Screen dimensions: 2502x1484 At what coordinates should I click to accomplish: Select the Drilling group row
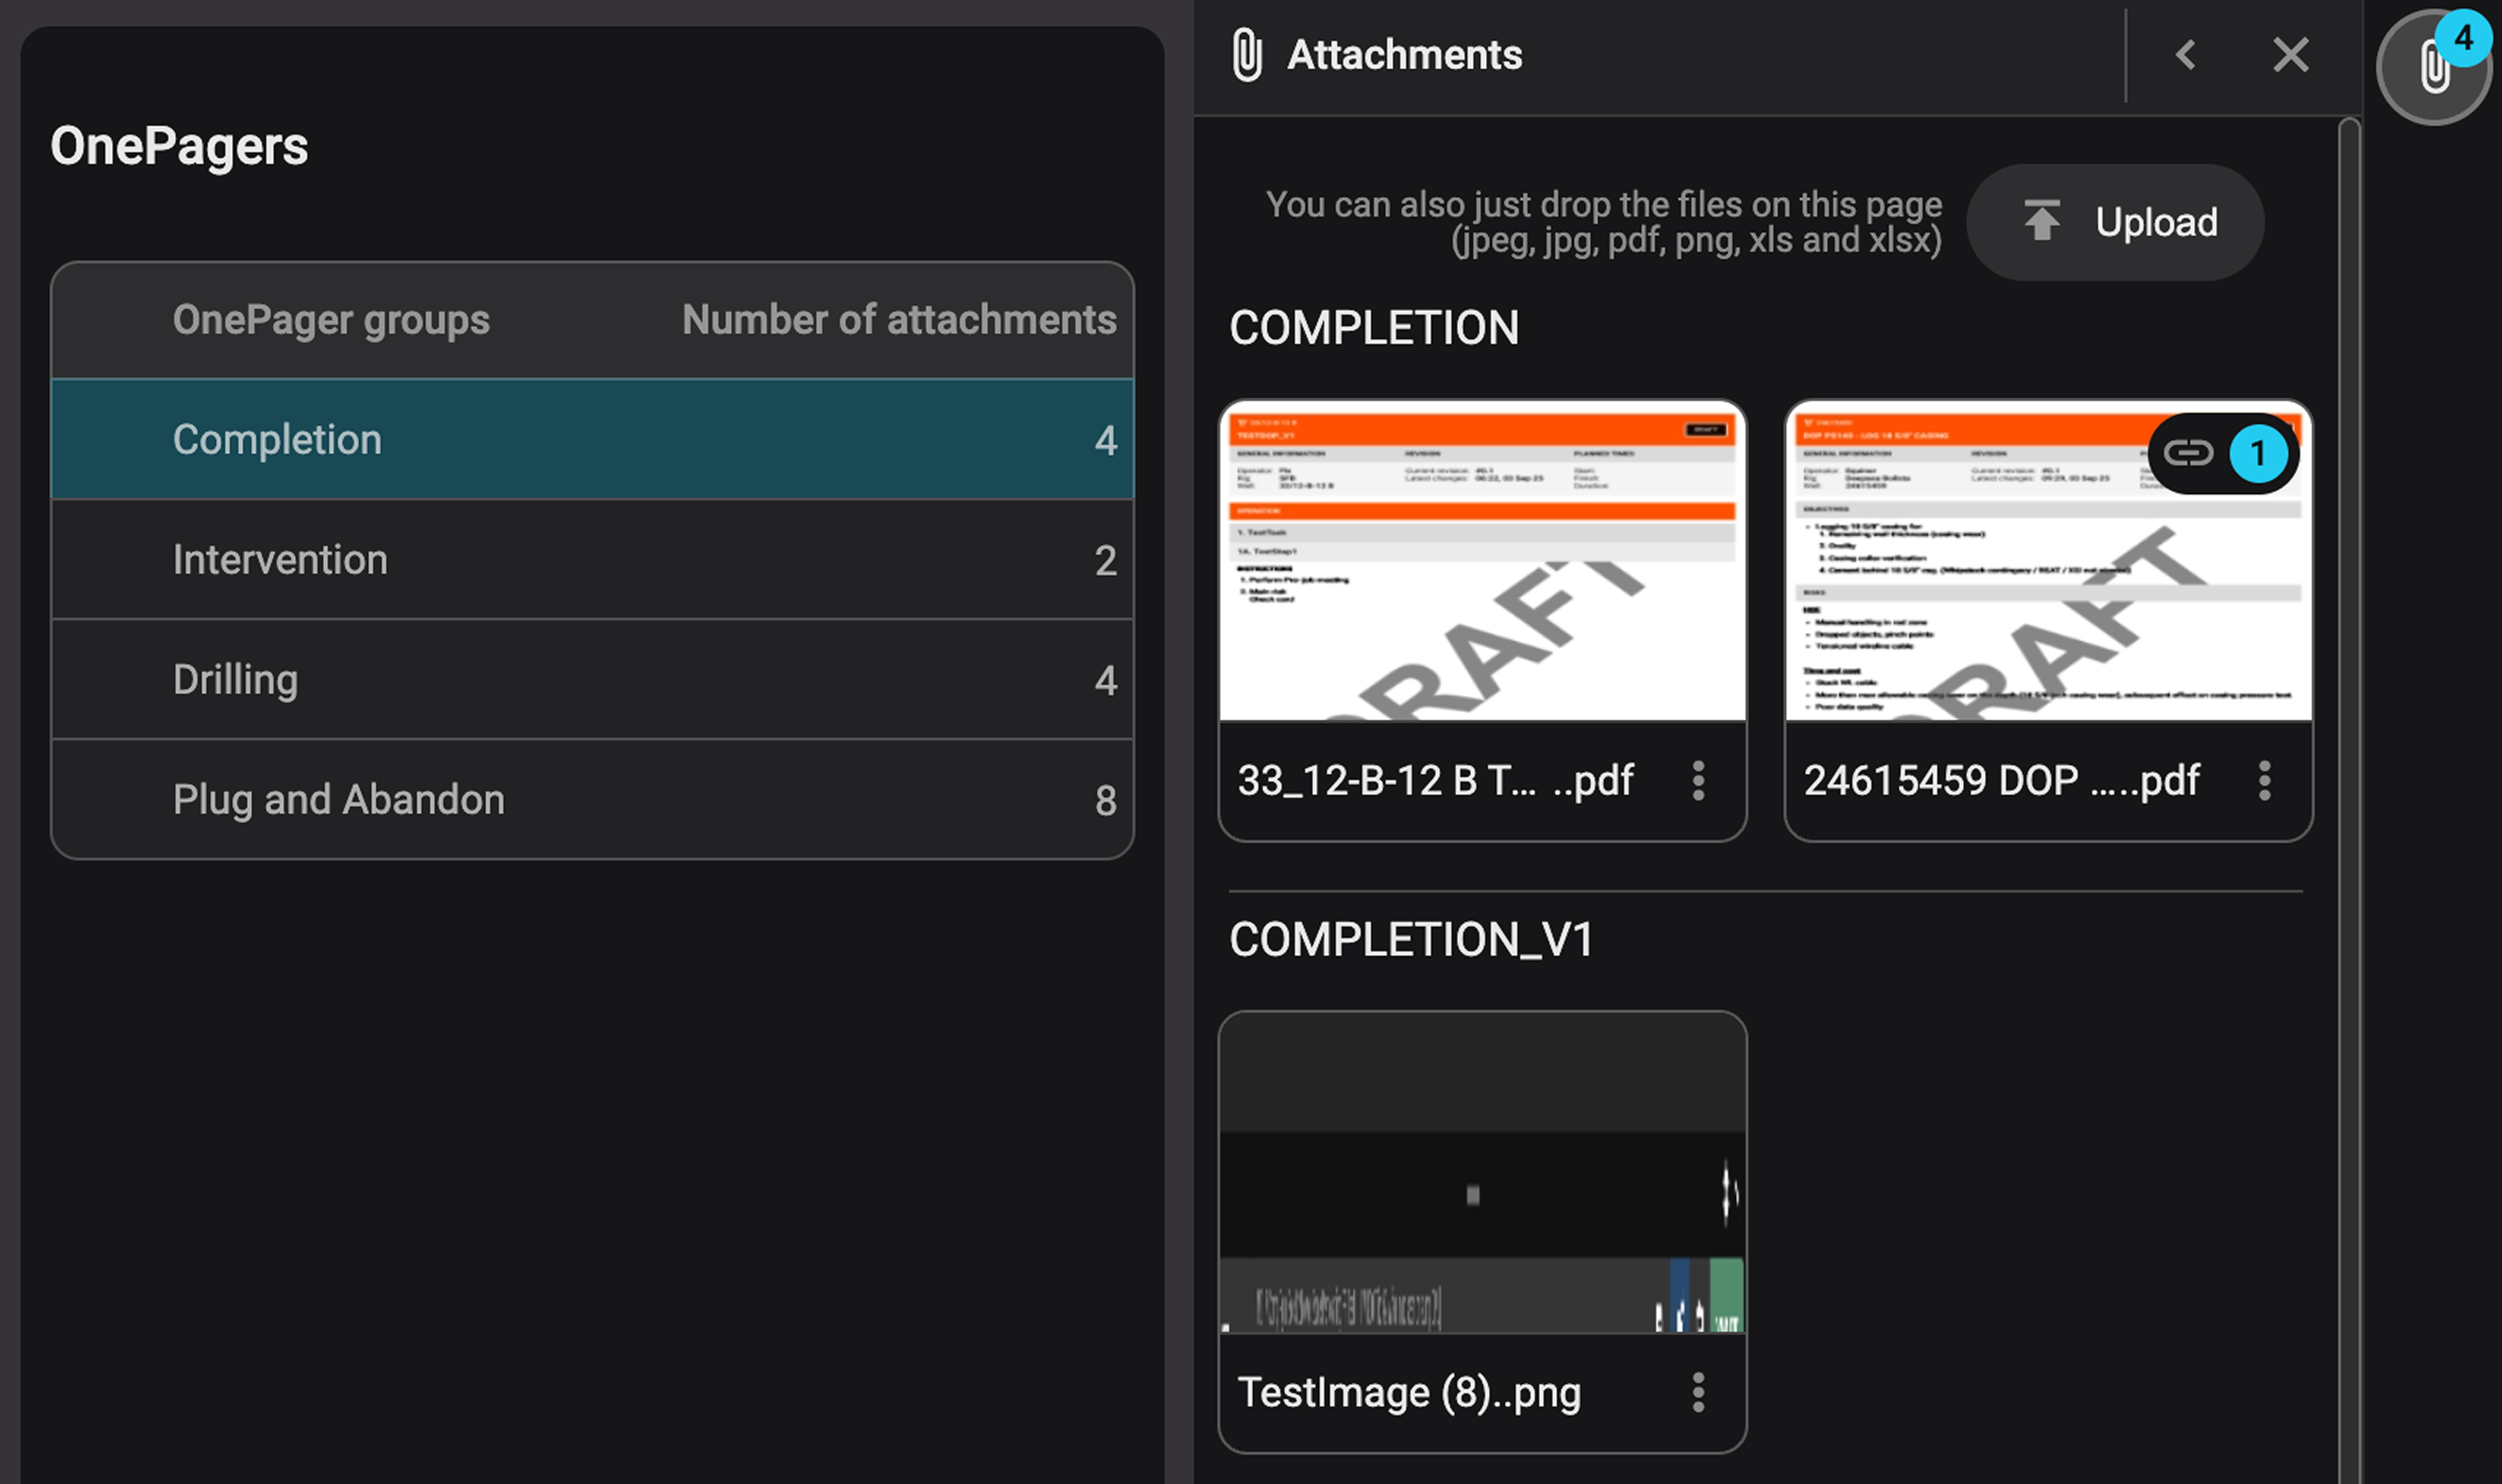point(592,679)
